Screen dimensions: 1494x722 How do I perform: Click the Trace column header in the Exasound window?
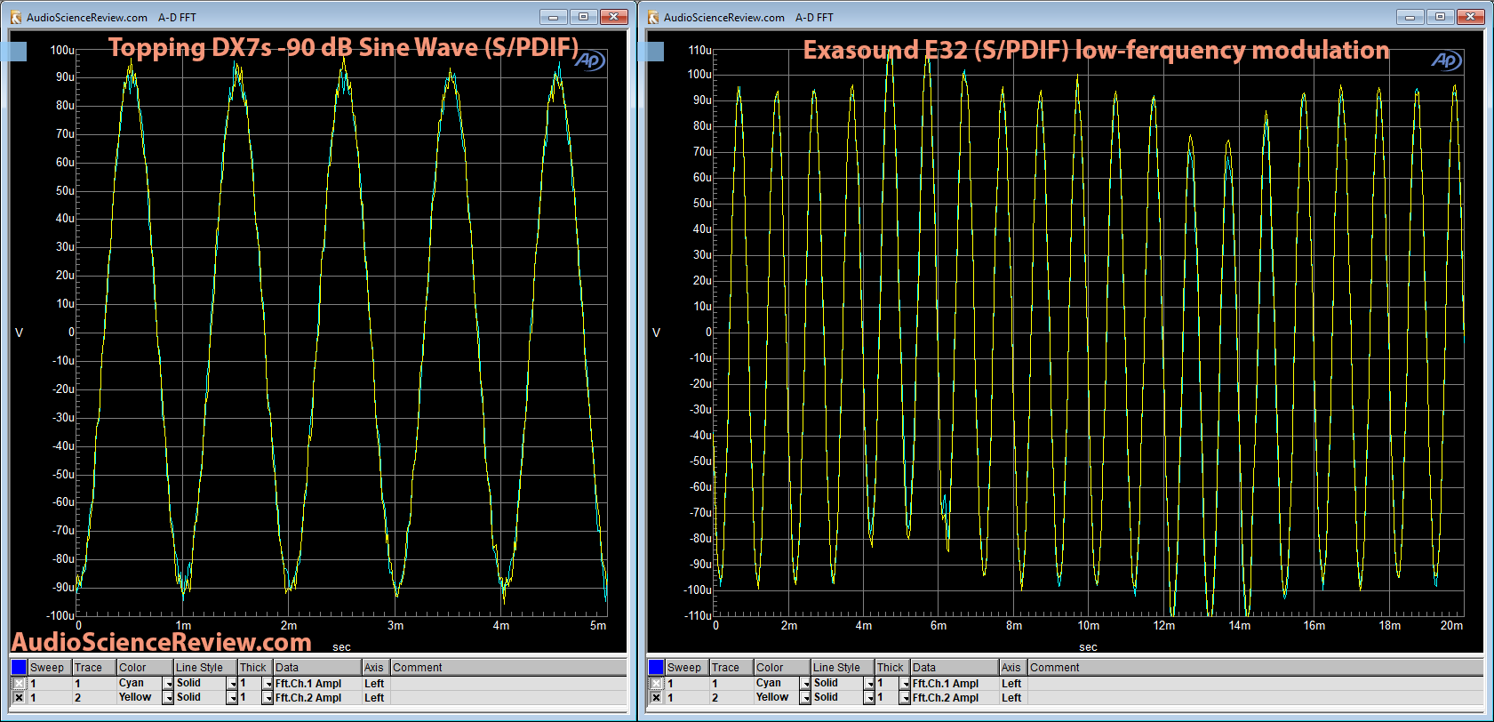[731, 667]
